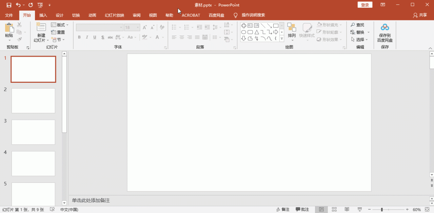Click Save to Baidu Netdisk (保存到百度网盘) icon
Screen dimensions: 434x213
pos(385,28)
